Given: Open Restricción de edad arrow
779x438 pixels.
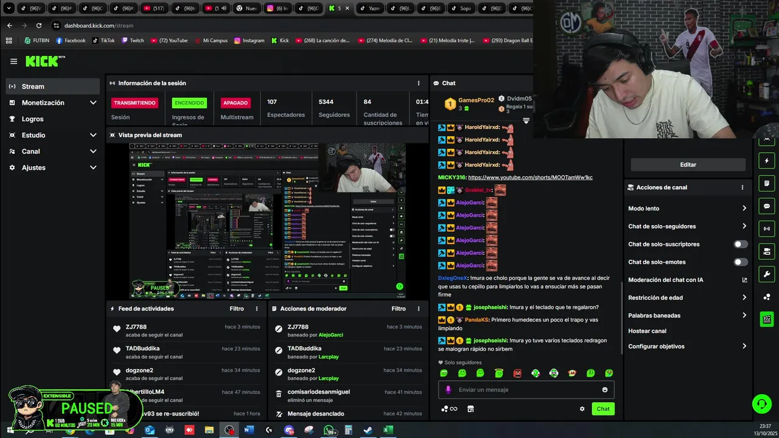Looking at the screenshot, I should pyautogui.click(x=744, y=297).
